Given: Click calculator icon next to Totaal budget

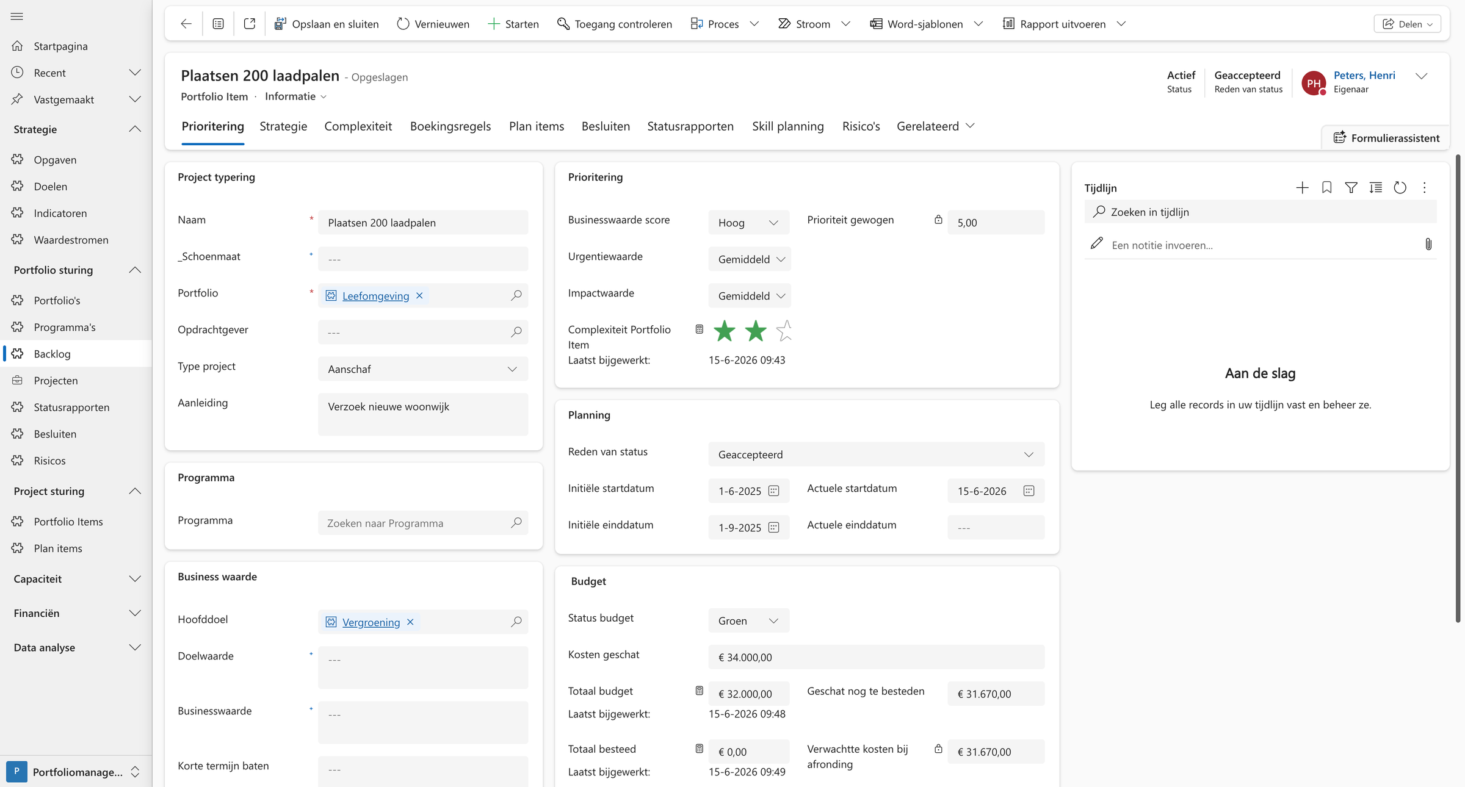Looking at the screenshot, I should click(700, 691).
